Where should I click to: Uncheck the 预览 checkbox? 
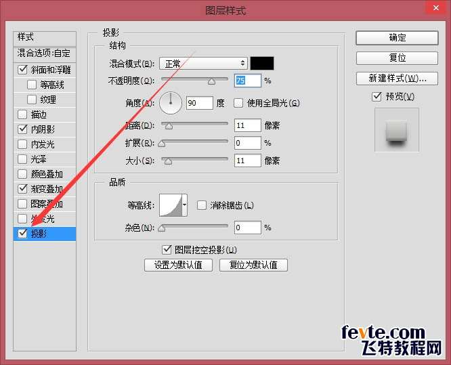pos(377,96)
